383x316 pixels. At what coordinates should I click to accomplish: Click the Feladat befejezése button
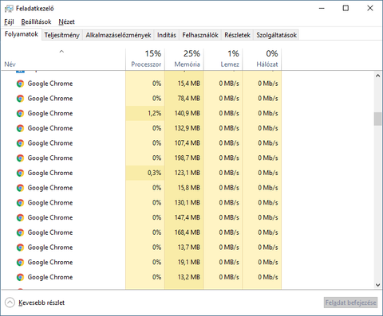350,302
